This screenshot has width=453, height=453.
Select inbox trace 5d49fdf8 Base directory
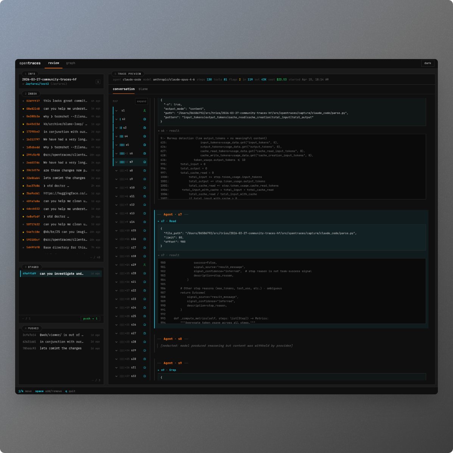[x=61, y=248]
